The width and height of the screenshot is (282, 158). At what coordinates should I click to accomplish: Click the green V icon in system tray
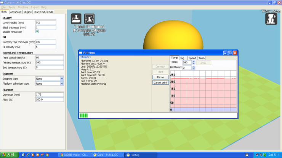[264, 155]
